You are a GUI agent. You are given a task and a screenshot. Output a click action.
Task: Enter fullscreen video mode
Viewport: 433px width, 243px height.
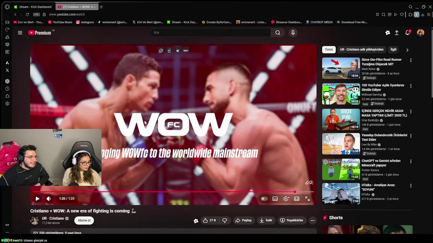tap(307, 199)
